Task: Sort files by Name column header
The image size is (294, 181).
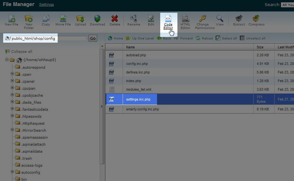Action: pyautogui.click(x=130, y=47)
